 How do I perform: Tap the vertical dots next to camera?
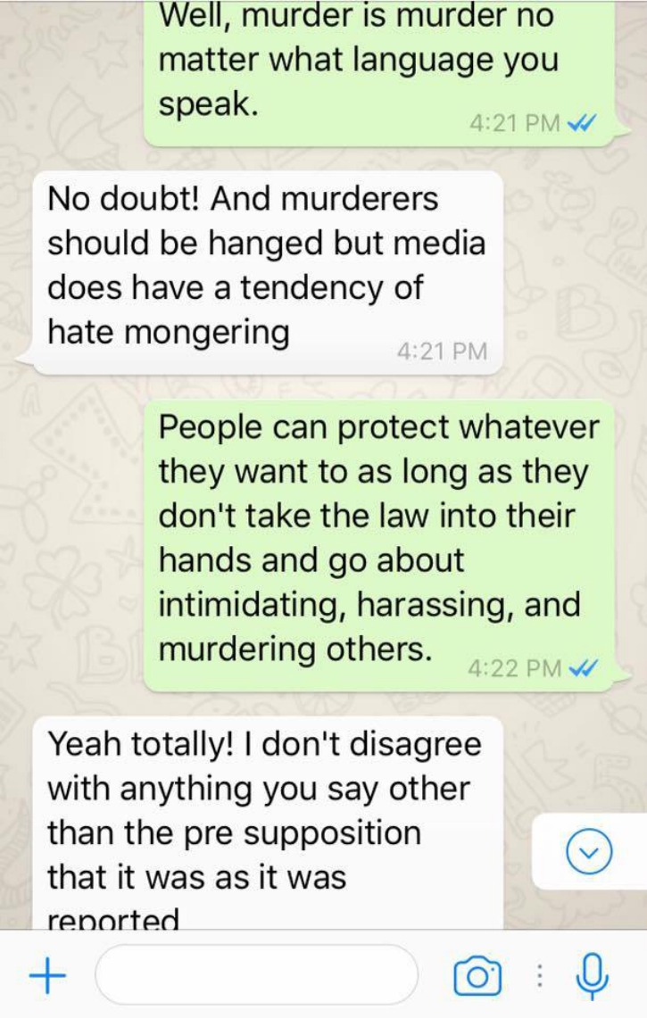(538, 975)
